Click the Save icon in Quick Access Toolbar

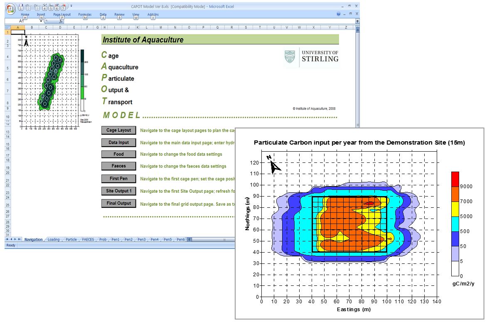20,7
